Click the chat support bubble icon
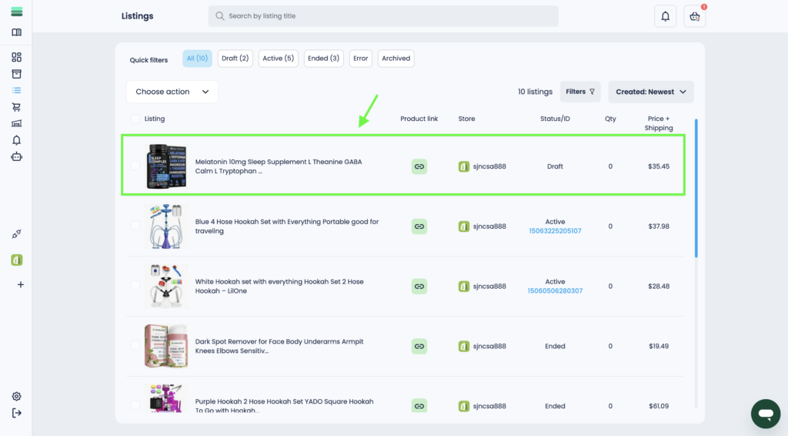 point(765,414)
